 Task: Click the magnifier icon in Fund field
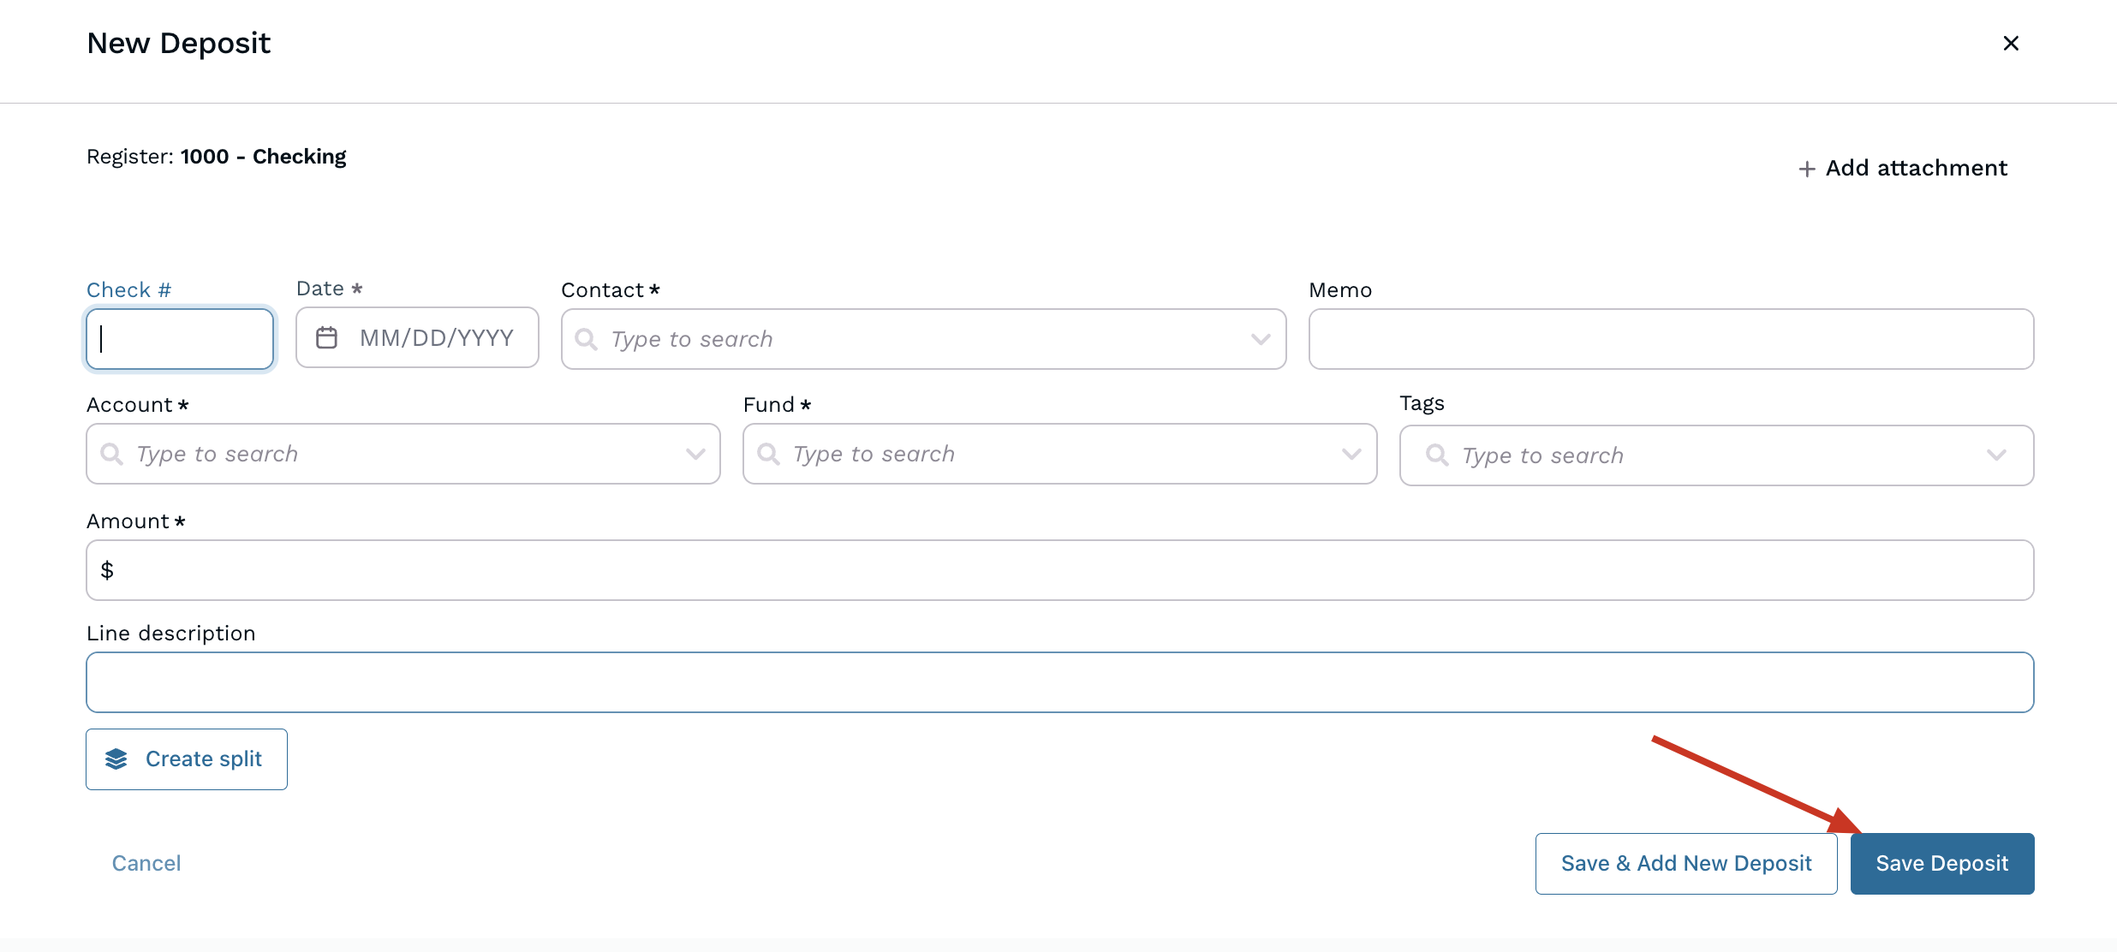(769, 454)
